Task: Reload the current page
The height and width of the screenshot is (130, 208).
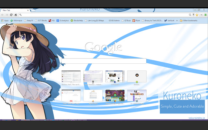Action: pyautogui.click(x=11, y=15)
